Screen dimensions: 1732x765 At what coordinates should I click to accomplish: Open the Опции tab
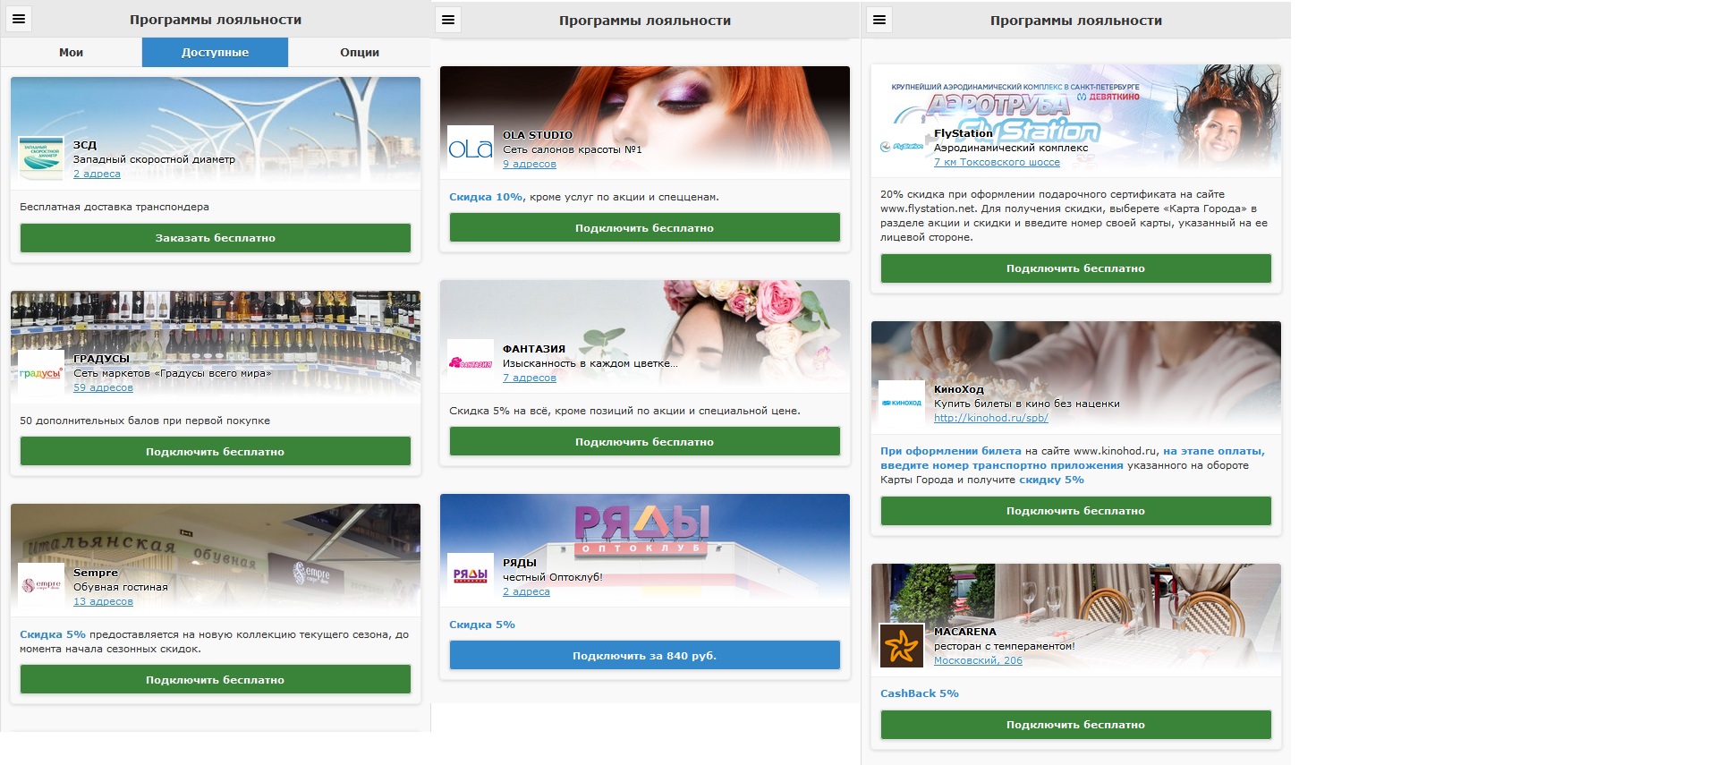click(359, 53)
